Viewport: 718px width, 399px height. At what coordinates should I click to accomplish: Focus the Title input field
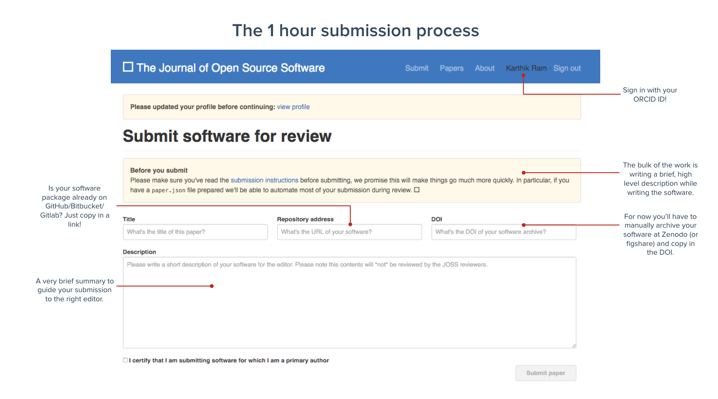click(x=195, y=232)
